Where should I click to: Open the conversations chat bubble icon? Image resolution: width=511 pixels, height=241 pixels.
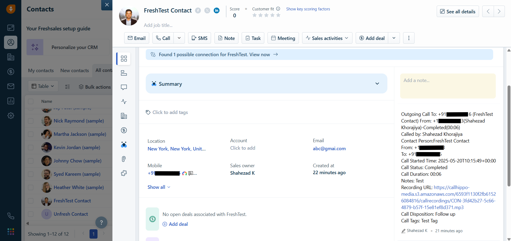pos(124,87)
